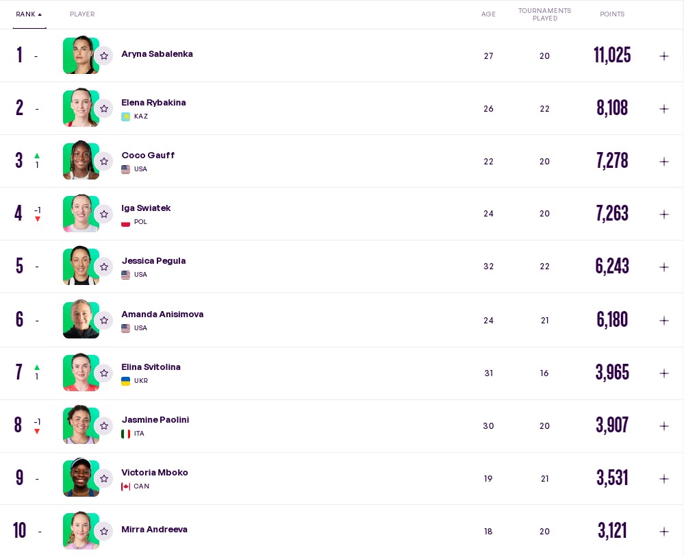
Task: Click the Italy flag under Jasmine Paolini
Action: click(126, 434)
